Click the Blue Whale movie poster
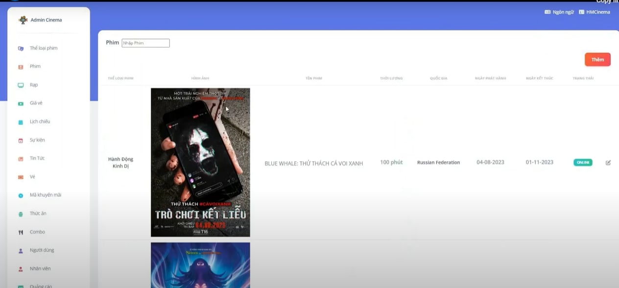The width and height of the screenshot is (619, 288). [200, 162]
